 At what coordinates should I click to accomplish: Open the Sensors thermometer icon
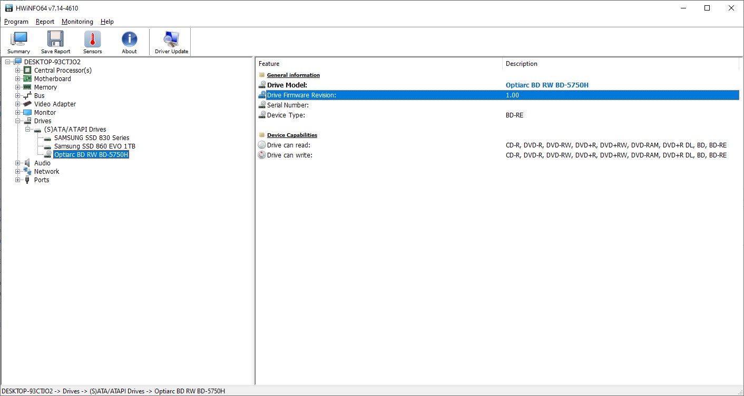[92, 39]
